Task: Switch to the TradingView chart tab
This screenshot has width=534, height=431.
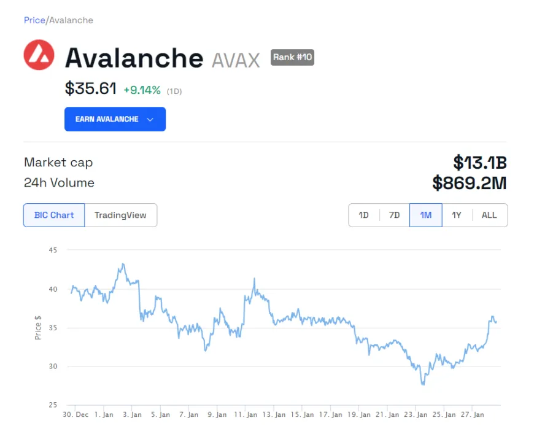Action: (x=121, y=215)
